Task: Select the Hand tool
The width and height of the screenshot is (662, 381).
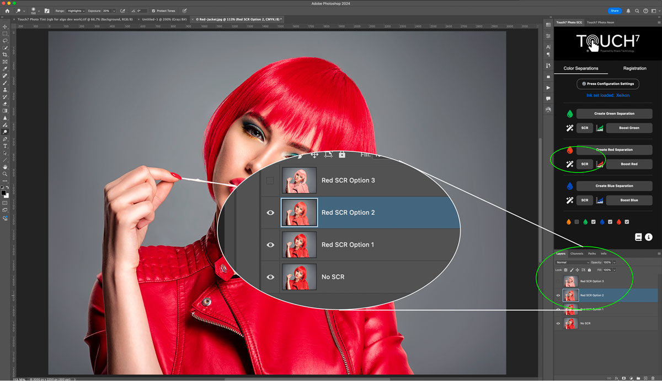Action: pos(5,167)
